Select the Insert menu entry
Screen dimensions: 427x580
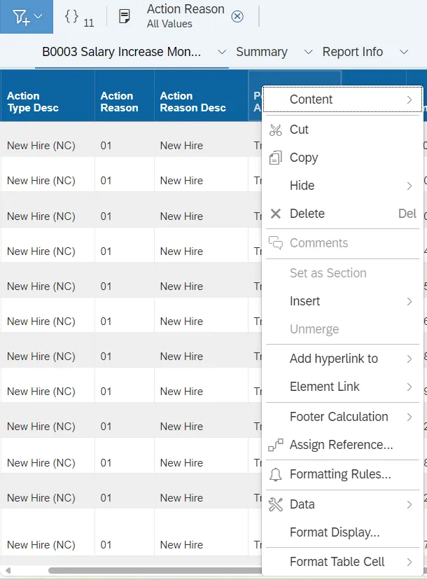[x=305, y=301]
